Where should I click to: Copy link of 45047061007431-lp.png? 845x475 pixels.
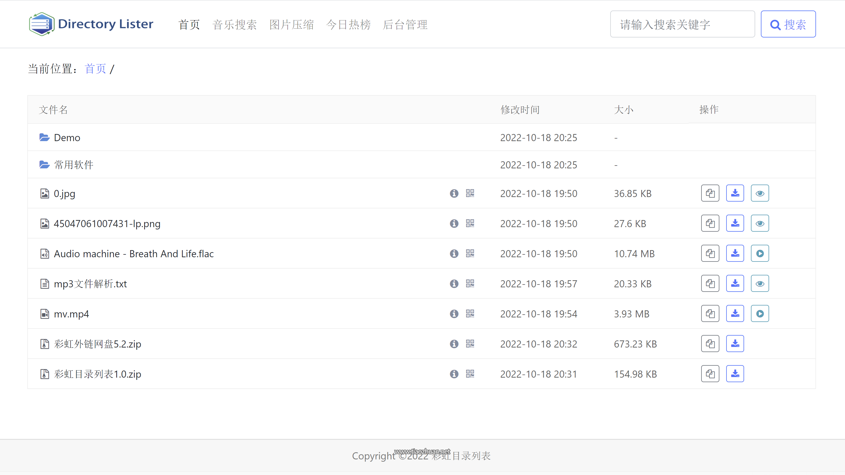pyautogui.click(x=710, y=223)
